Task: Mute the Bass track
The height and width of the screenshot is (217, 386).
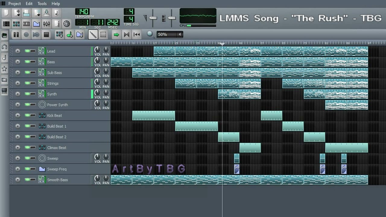Action: [x=27, y=62]
